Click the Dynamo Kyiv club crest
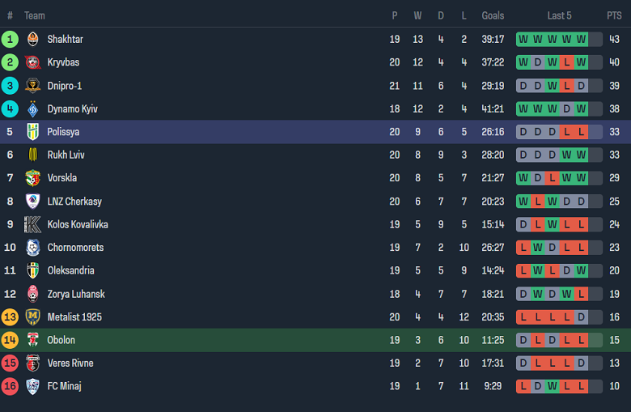The width and height of the screenshot is (631, 412). tap(33, 108)
